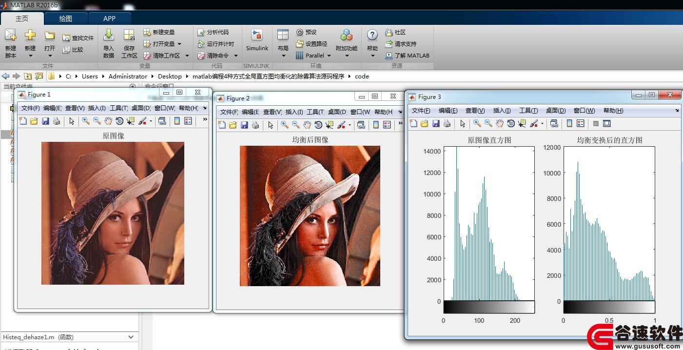Expand toolbar overflow chevron in Figure 1
683x350 pixels.
click(205, 119)
